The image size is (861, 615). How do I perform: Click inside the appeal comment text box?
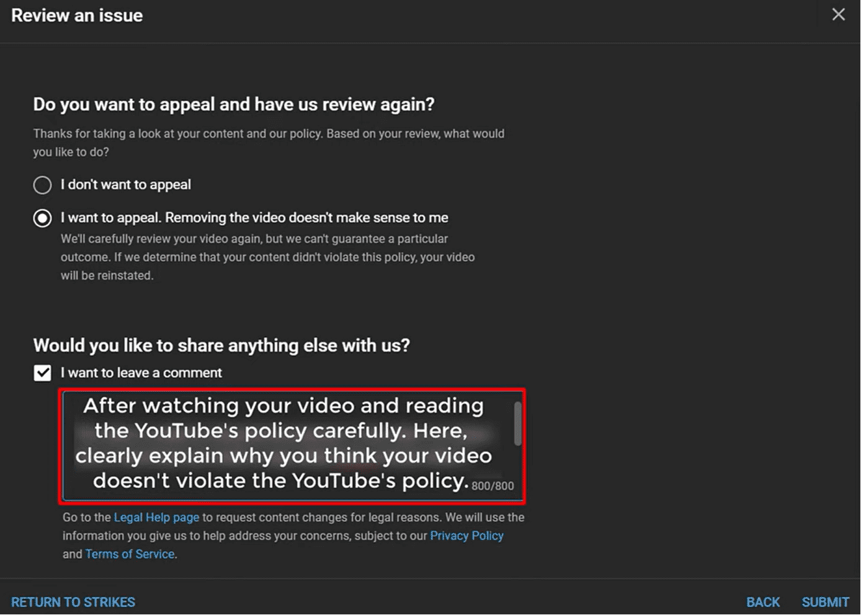click(293, 445)
